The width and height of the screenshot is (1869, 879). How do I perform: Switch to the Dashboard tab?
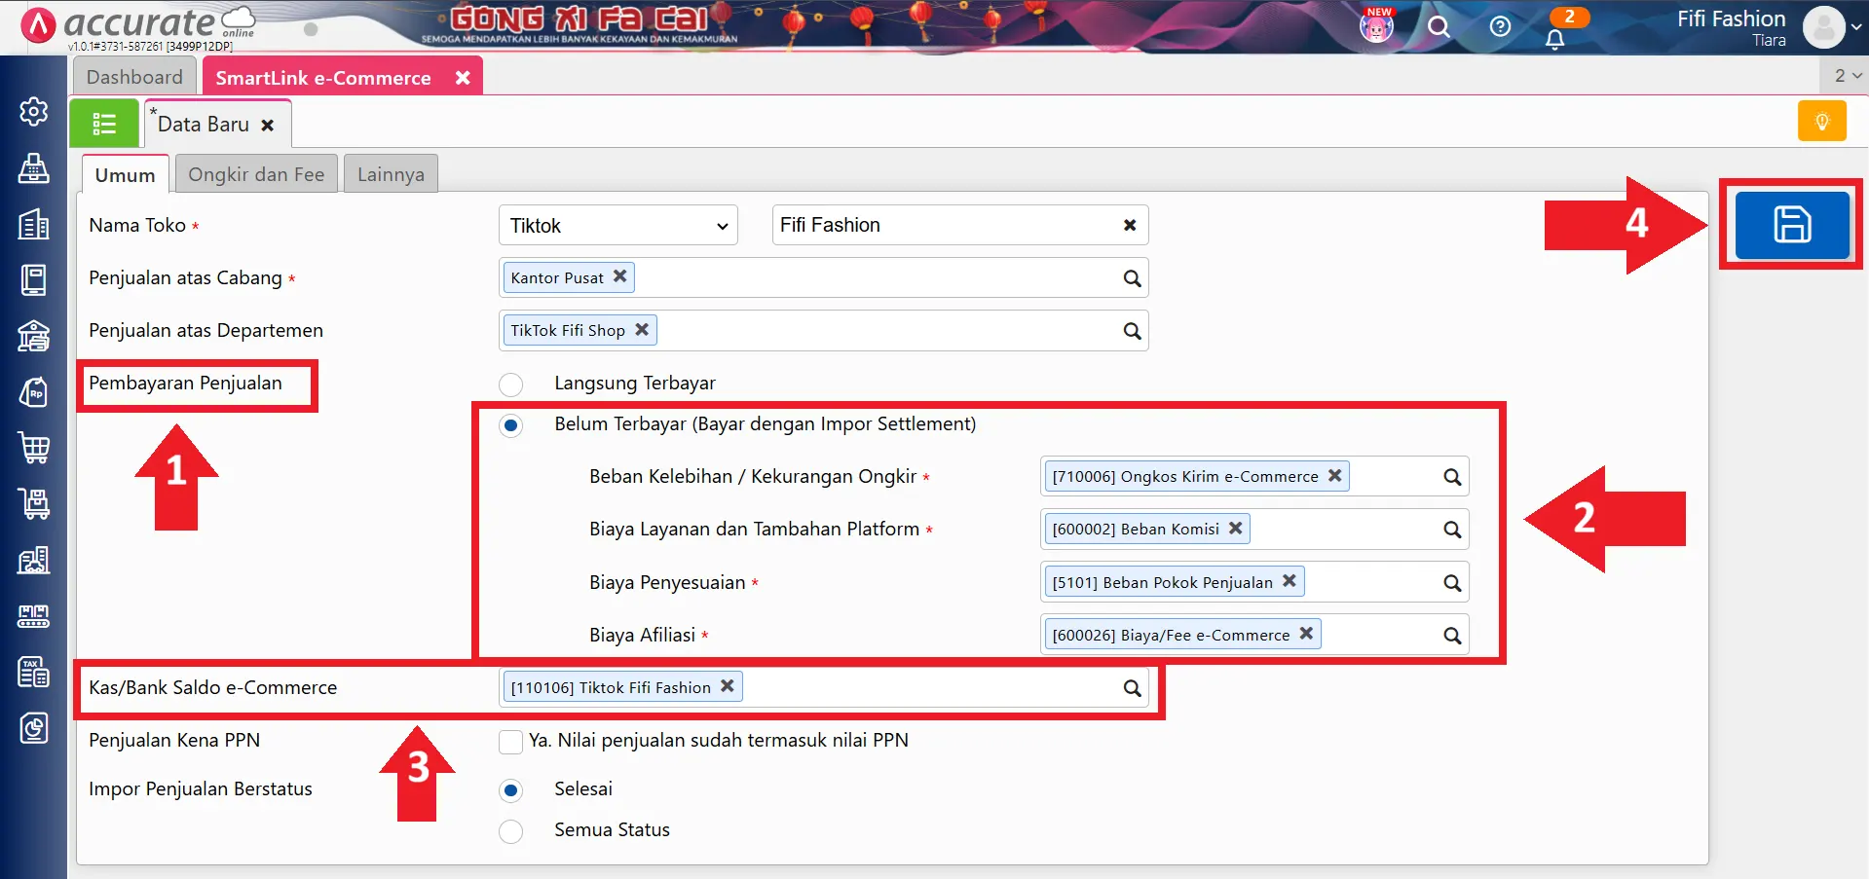133,76
